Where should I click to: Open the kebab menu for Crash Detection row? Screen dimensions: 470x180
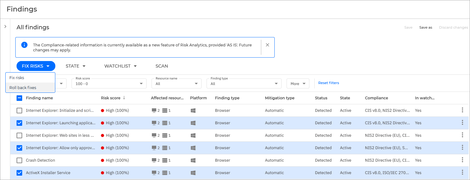click(462, 160)
